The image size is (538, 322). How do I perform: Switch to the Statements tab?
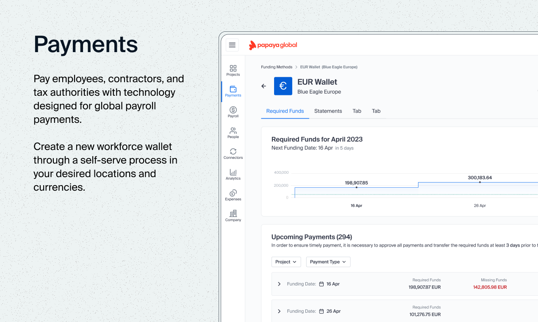coord(328,111)
